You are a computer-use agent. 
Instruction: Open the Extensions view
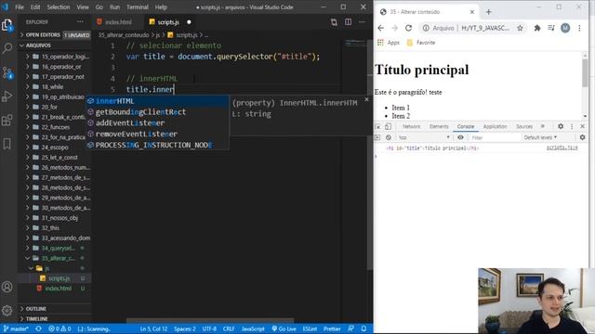tap(7, 121)
